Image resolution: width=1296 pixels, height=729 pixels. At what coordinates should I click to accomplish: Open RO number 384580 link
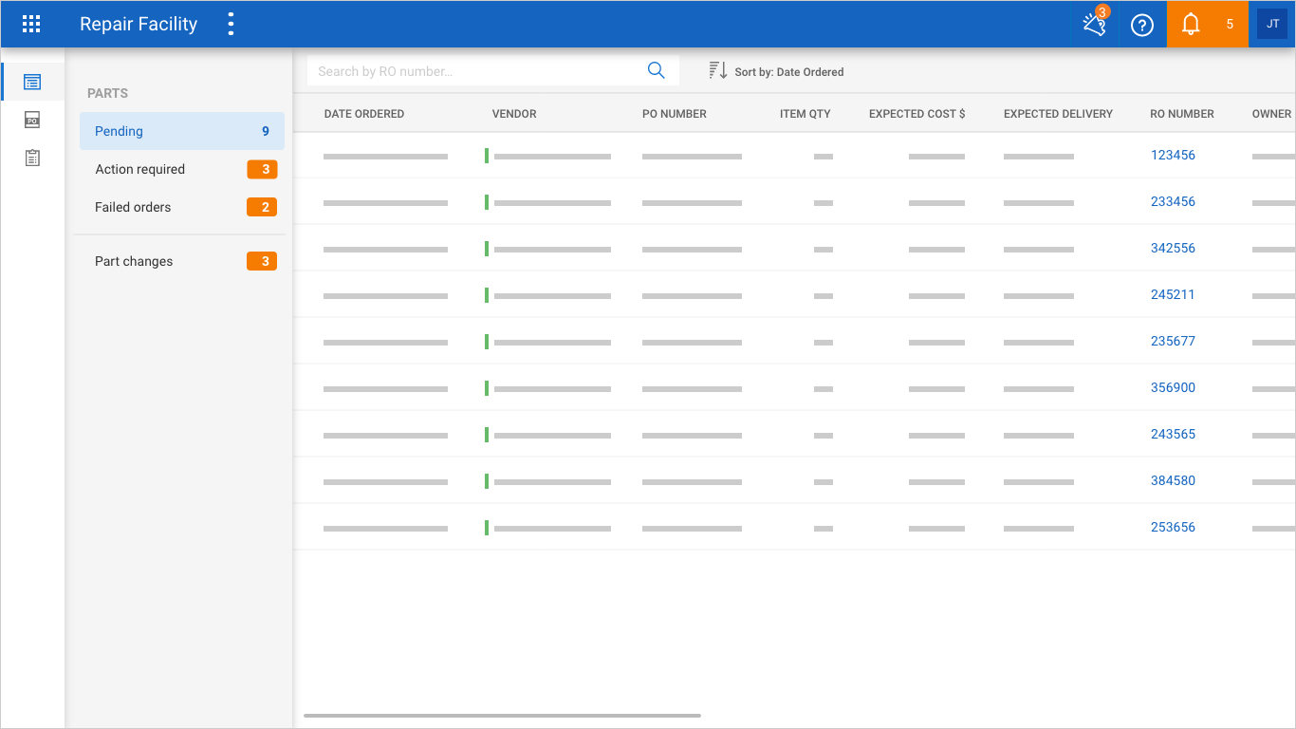1173,480
